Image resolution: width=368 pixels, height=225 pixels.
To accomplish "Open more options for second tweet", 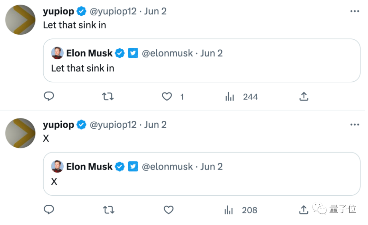I will (355, 125).
